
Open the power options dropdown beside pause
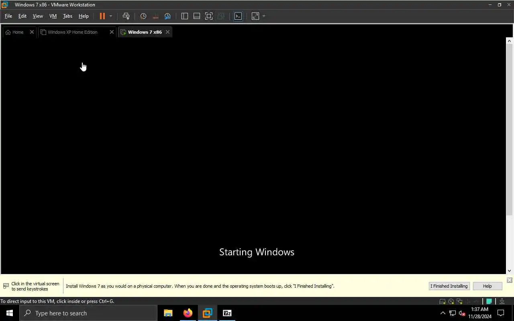click(111, 16)
